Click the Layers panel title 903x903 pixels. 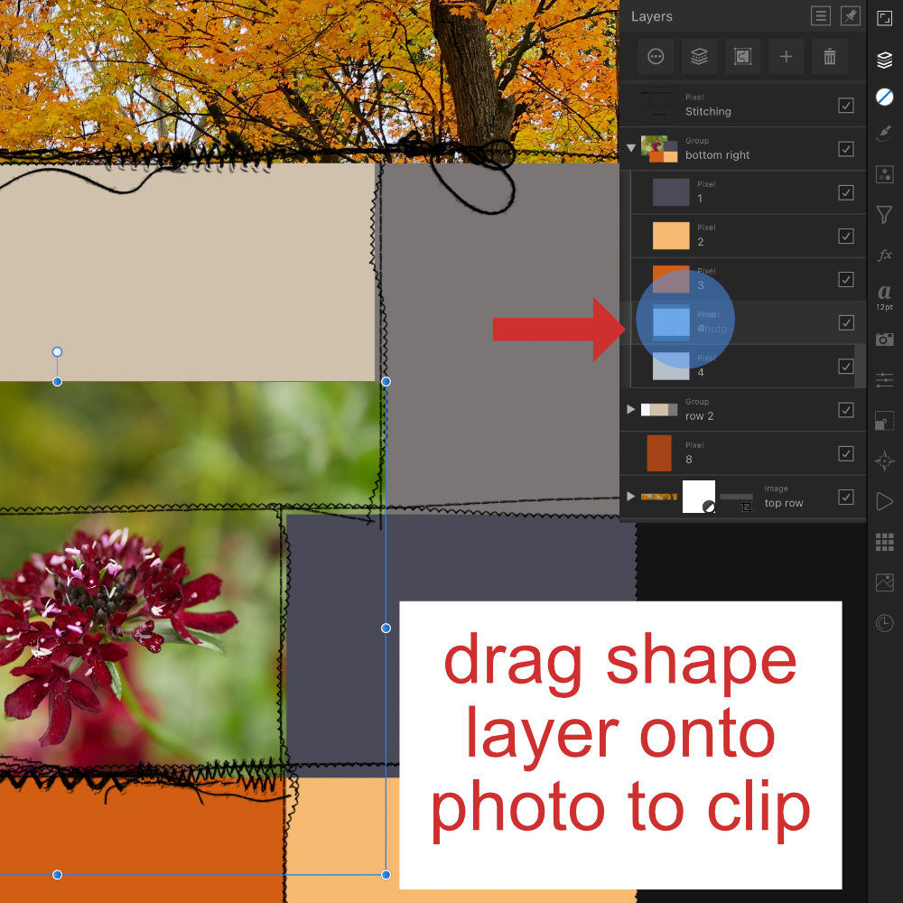(651, 16)
